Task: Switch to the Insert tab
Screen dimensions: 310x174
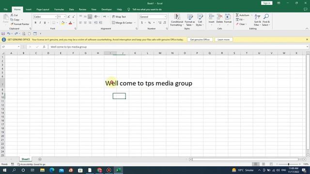Action: coord(29,10)
